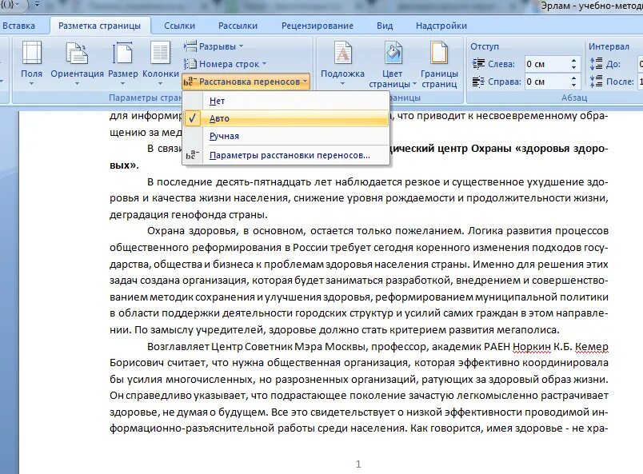The image size is (643, 474).
Task: Expand the Размер dropdown arrow
Action: [x=122, y=84]
